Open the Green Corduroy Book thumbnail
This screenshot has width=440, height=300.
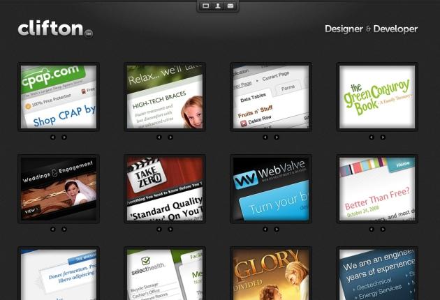pos(377,97)
